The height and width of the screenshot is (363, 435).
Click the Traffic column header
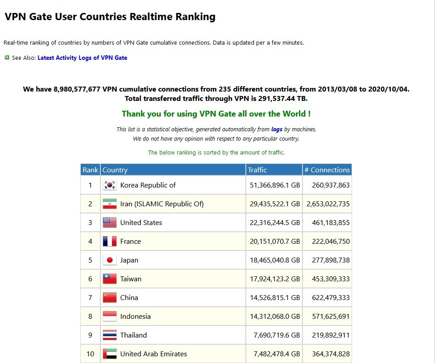click(x=257, y=170)
